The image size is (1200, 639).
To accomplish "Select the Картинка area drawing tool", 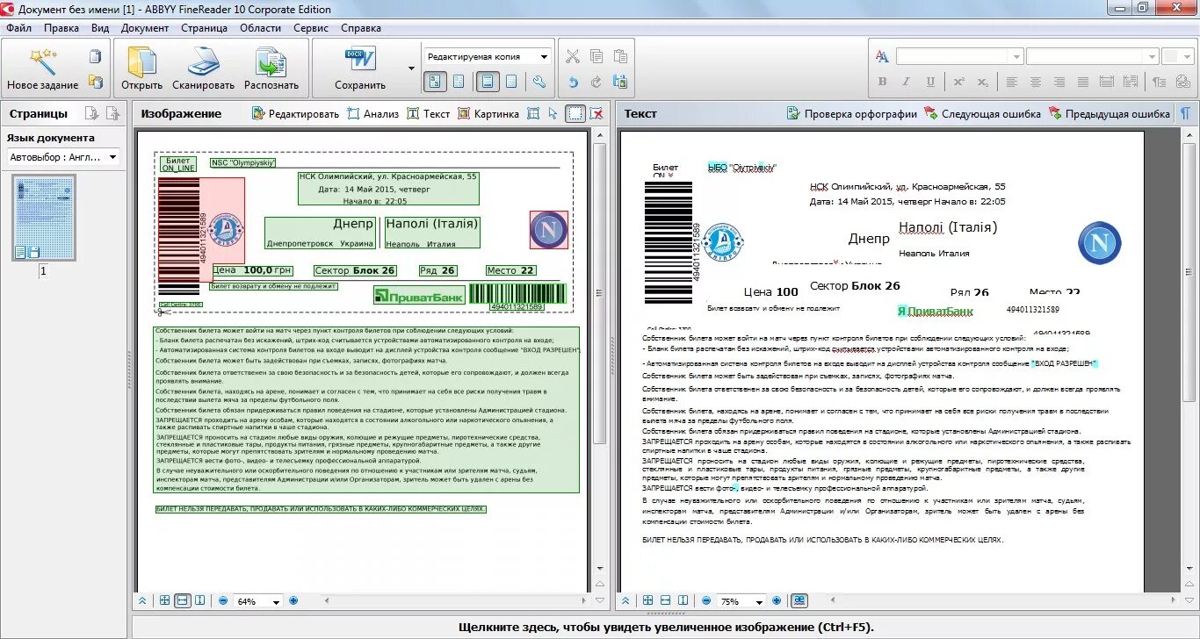I will tap(488, 113).
